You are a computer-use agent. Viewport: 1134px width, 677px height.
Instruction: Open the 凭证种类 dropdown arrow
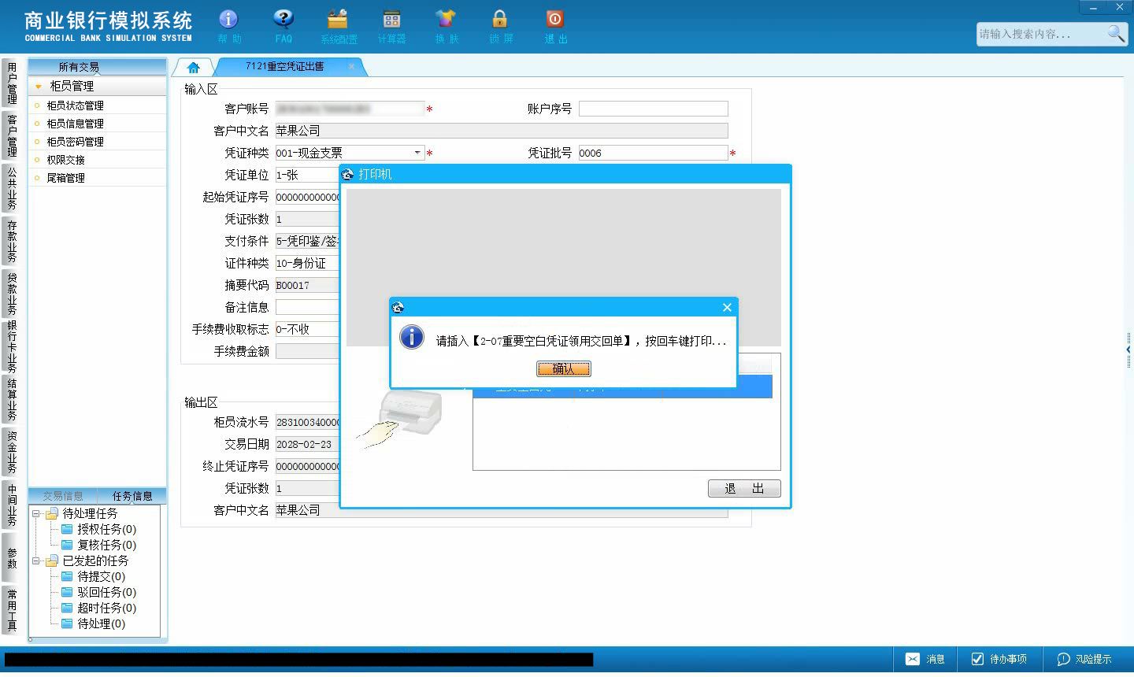click(x=417, y=153)
